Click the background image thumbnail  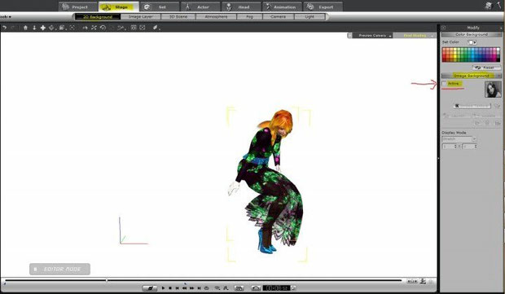coord(493,90)
